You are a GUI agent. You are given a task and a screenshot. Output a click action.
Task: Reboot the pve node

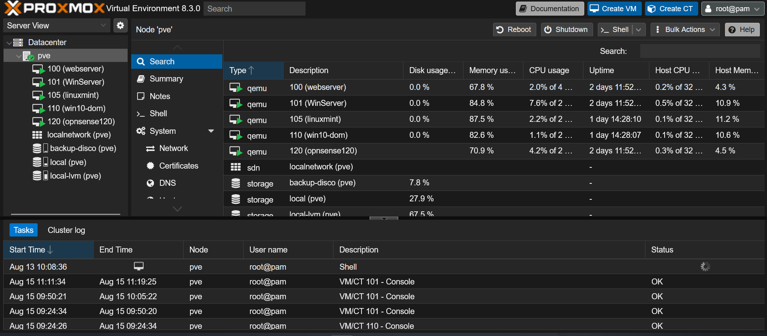(x=514, y=30)
